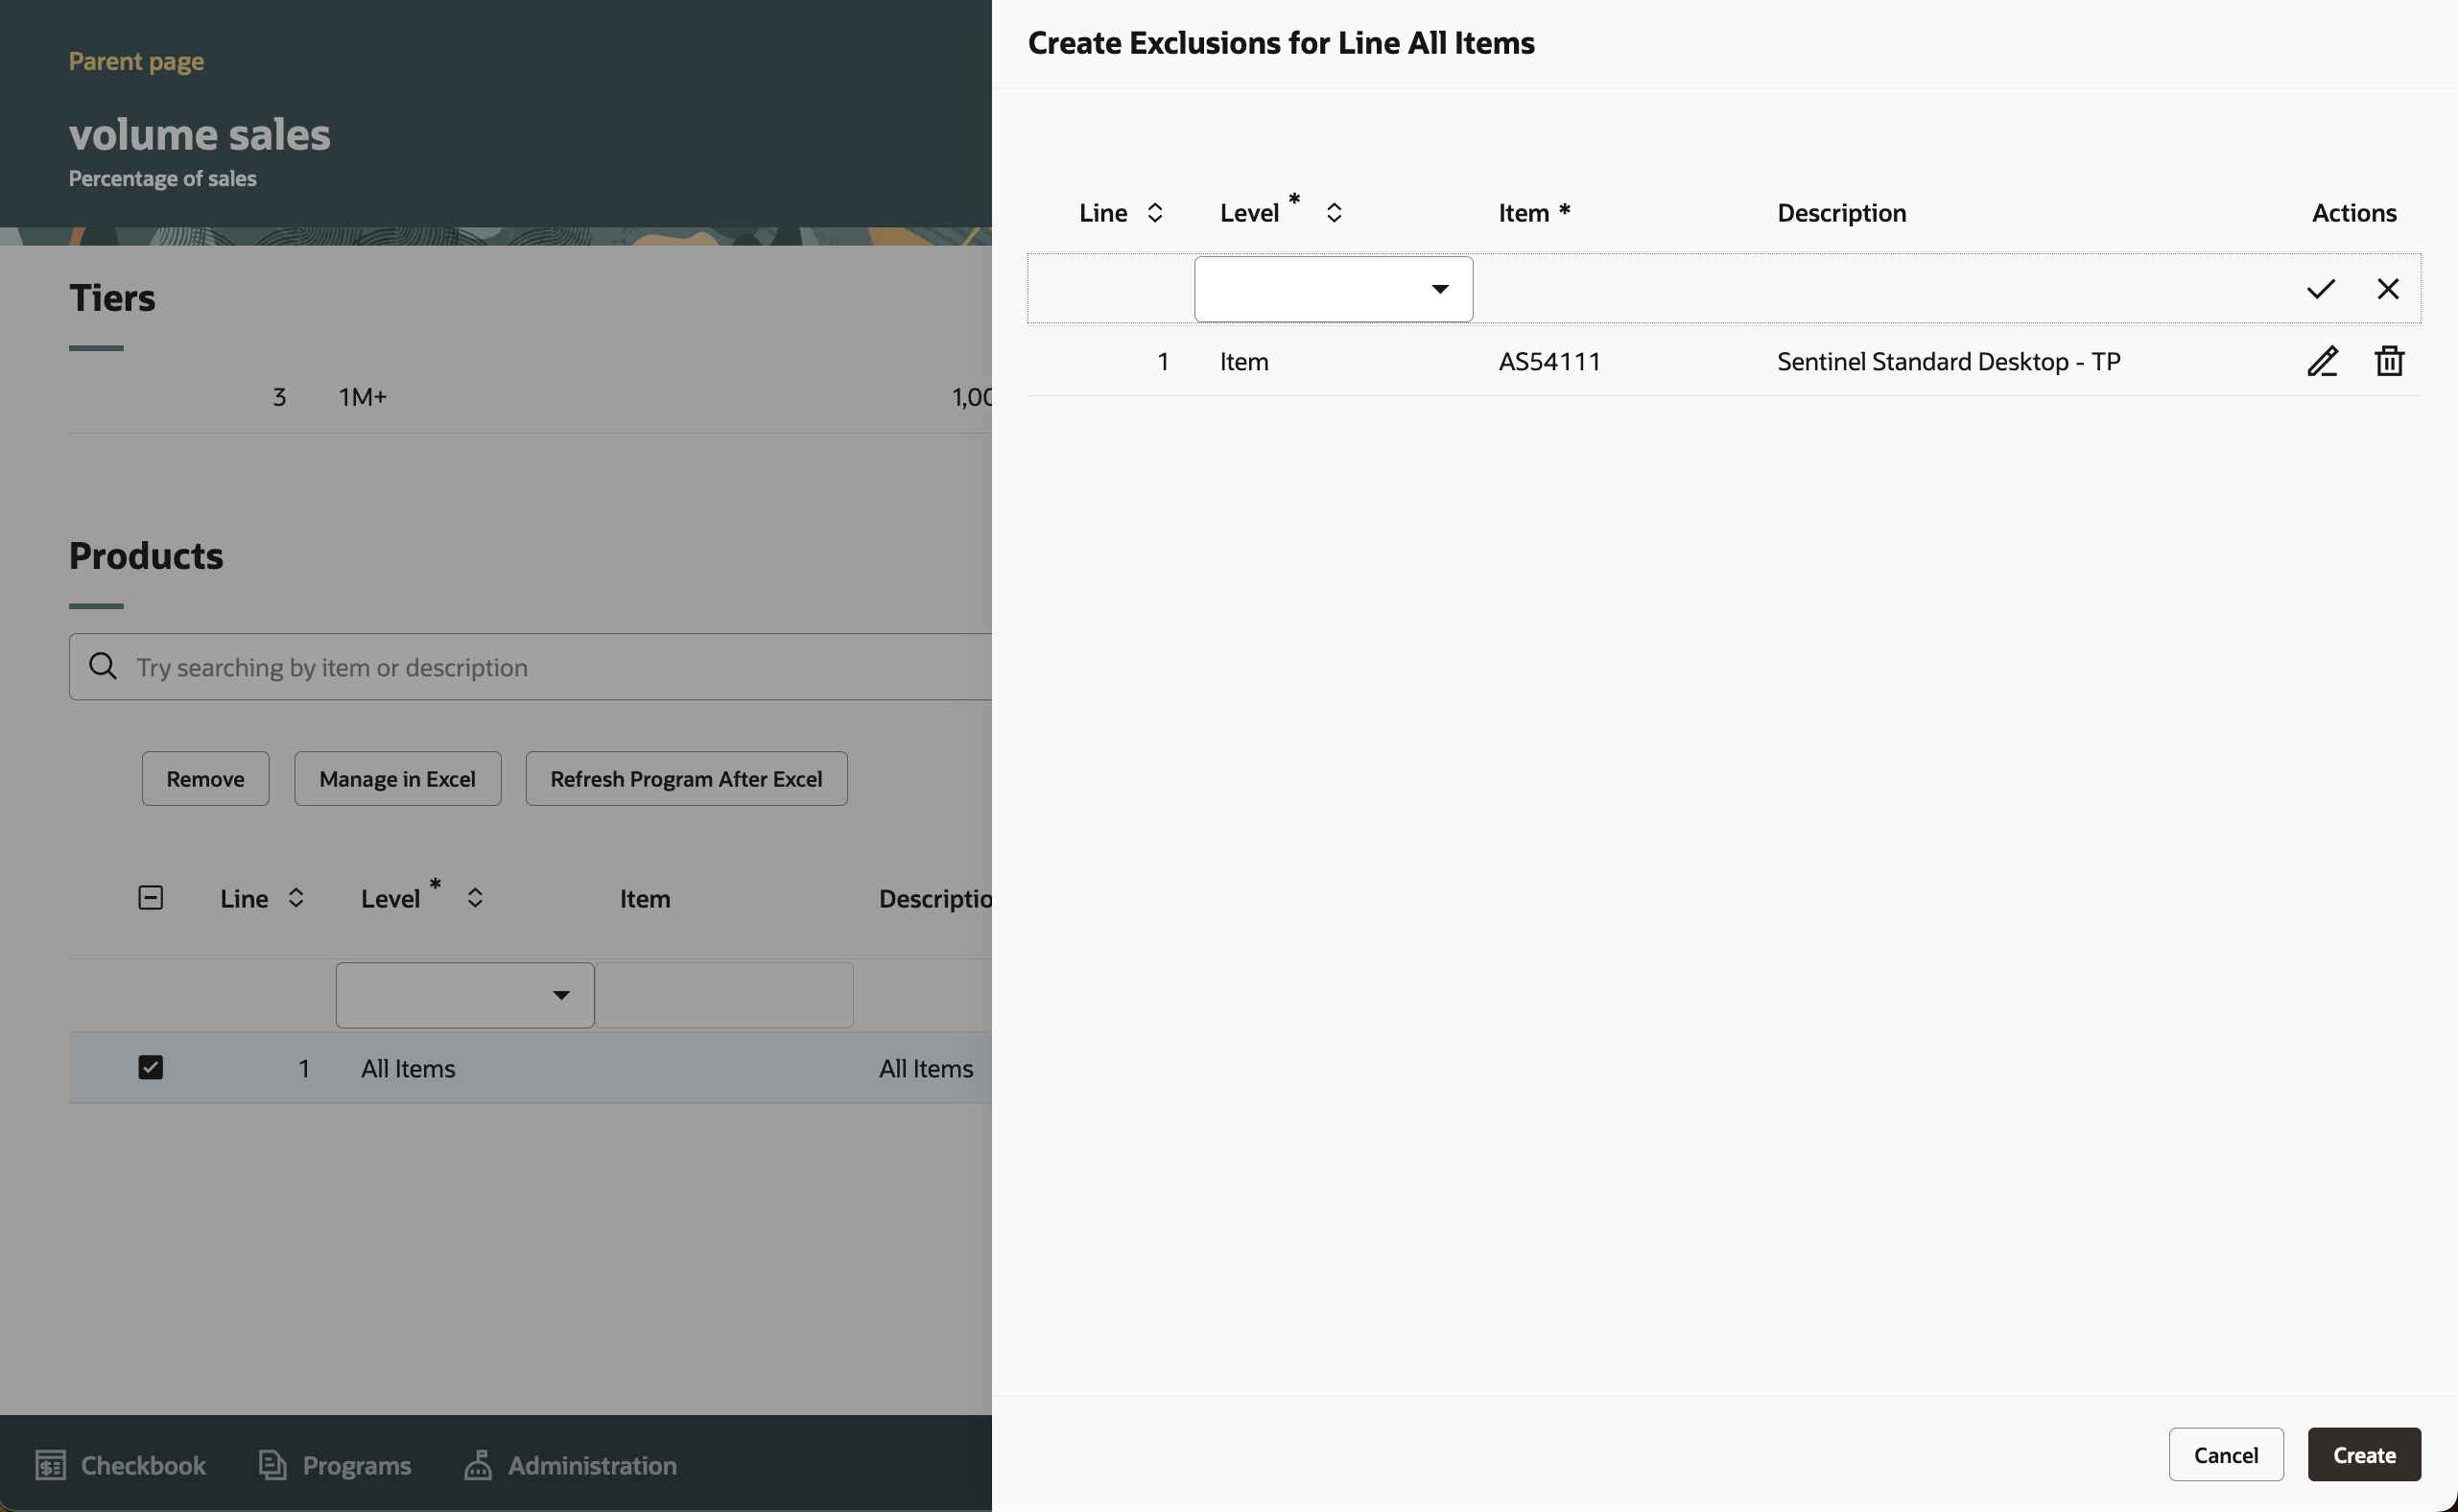Sort exclusions by Level column arrows
The image size is (2458, 1512).
click(x=1333, y=213)
